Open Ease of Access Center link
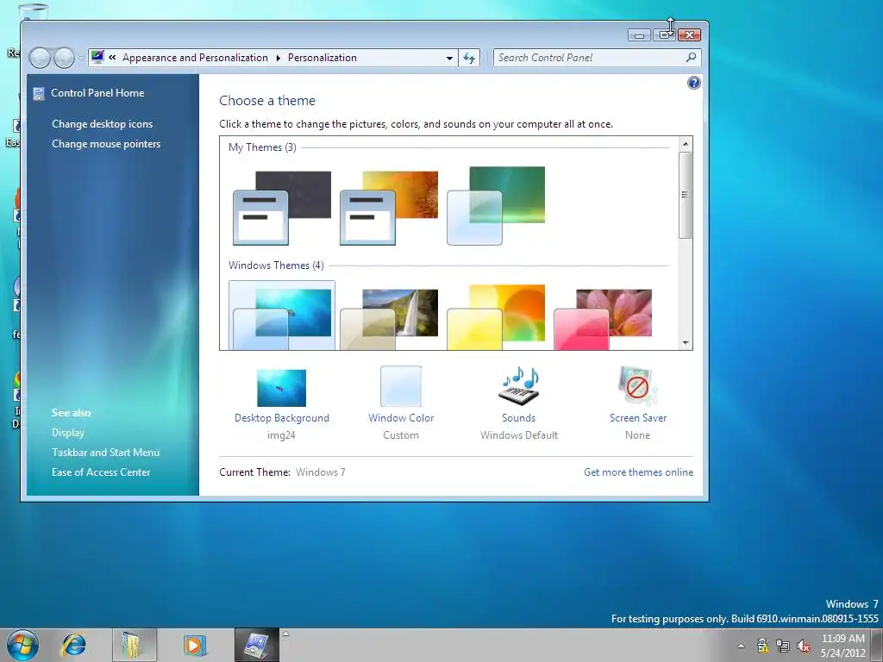Screen dimensions: 883x662 click(101, 472)
